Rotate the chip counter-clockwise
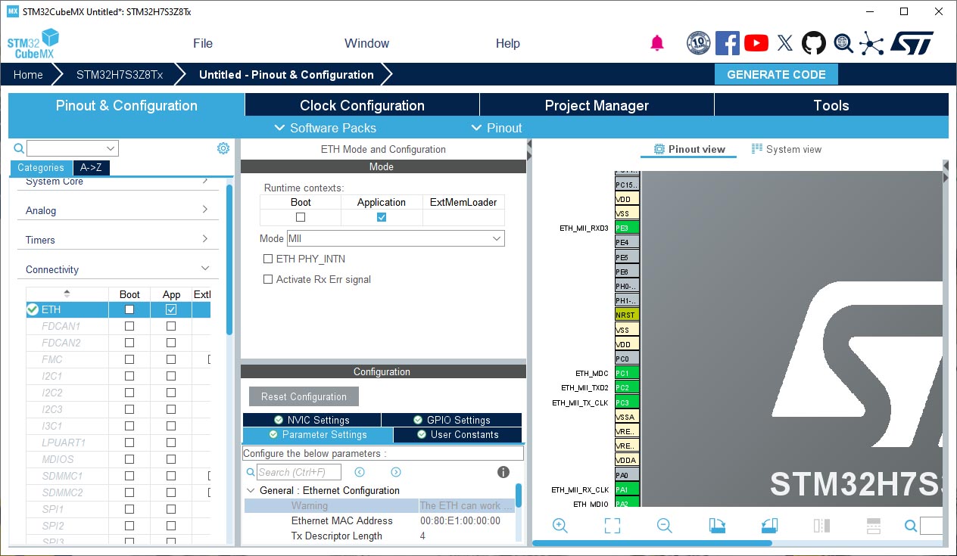957x556 pixels. pos(769,526)
